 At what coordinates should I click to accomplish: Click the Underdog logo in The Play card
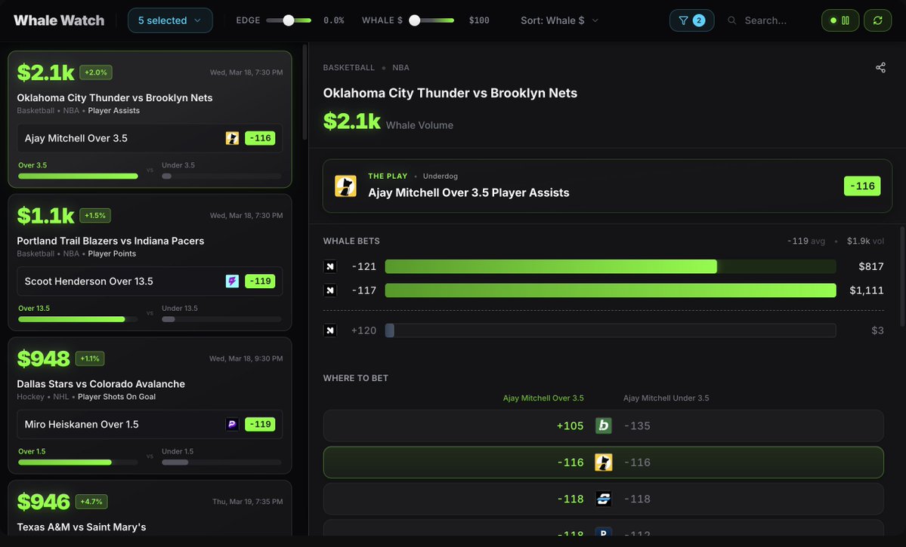point(345,186)
